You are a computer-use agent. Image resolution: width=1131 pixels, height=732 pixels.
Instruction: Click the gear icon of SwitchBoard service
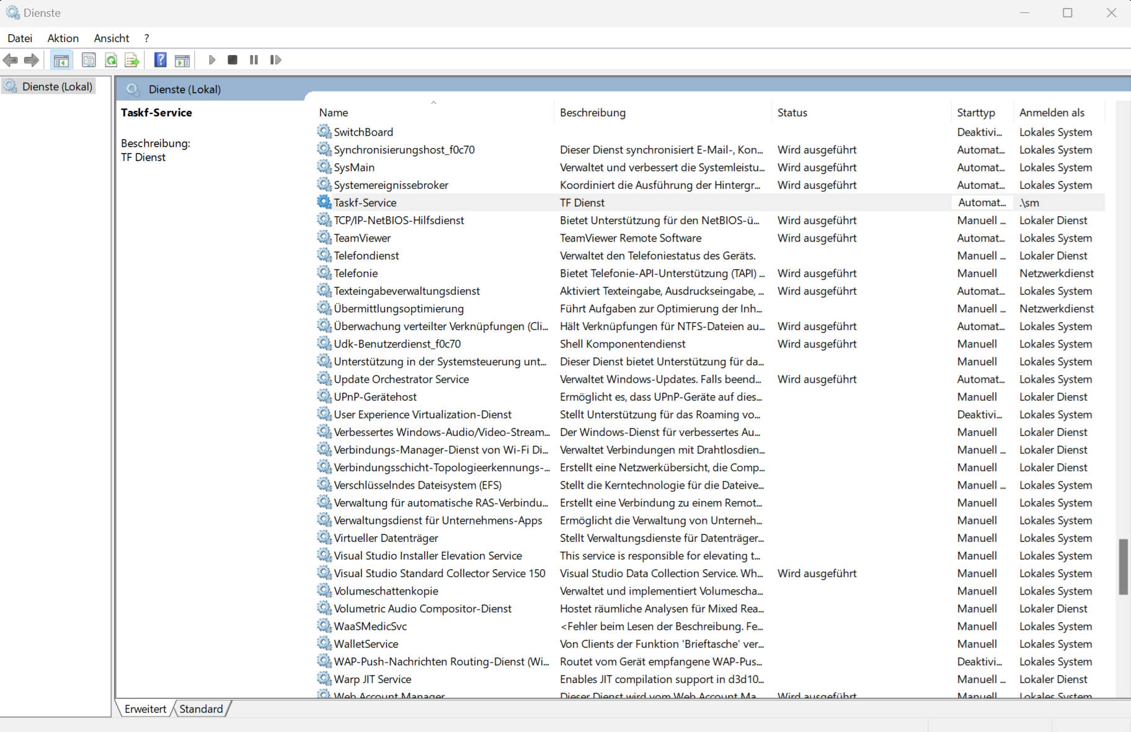pos(324,132)
